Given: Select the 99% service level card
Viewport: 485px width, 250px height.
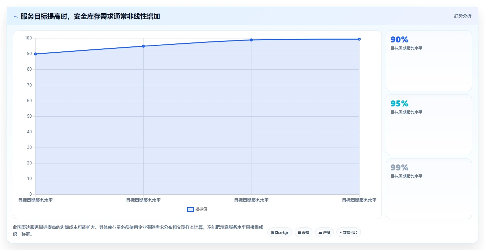Looking at the screenshot, I should [429, 189].
